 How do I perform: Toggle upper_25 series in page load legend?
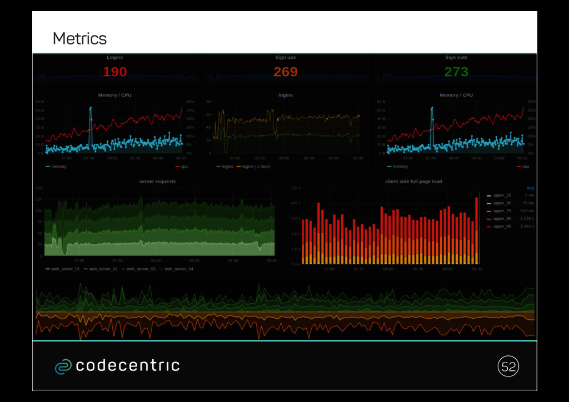click(499, 195)
